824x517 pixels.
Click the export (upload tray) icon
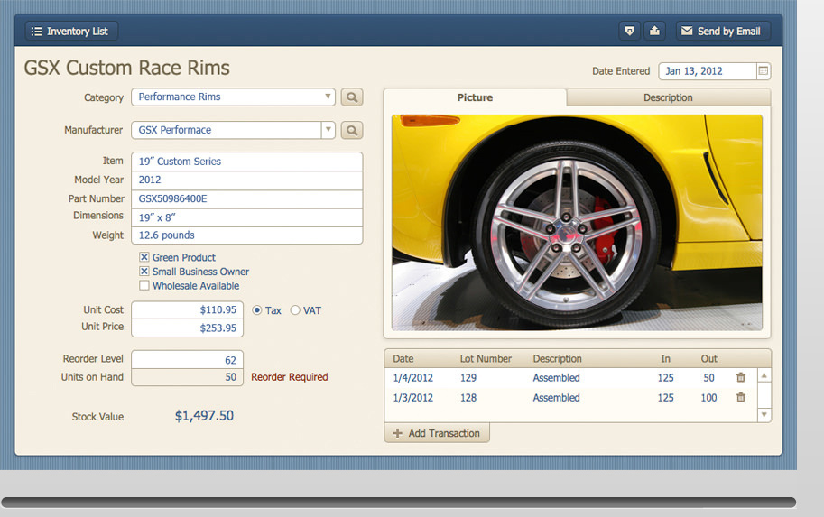[x=655, y=31]
